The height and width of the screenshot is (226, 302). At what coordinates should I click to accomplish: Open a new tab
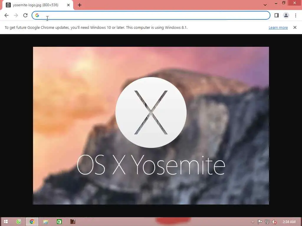(x=80, y=5)
